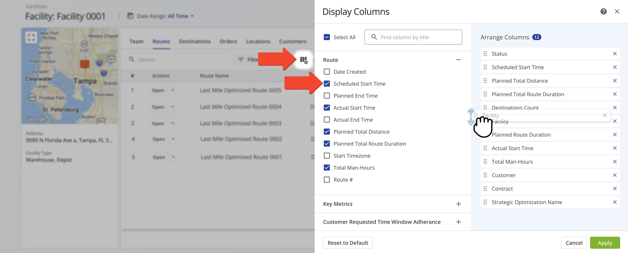
Task: Open the Orders tab
Action: click(228, 41)
